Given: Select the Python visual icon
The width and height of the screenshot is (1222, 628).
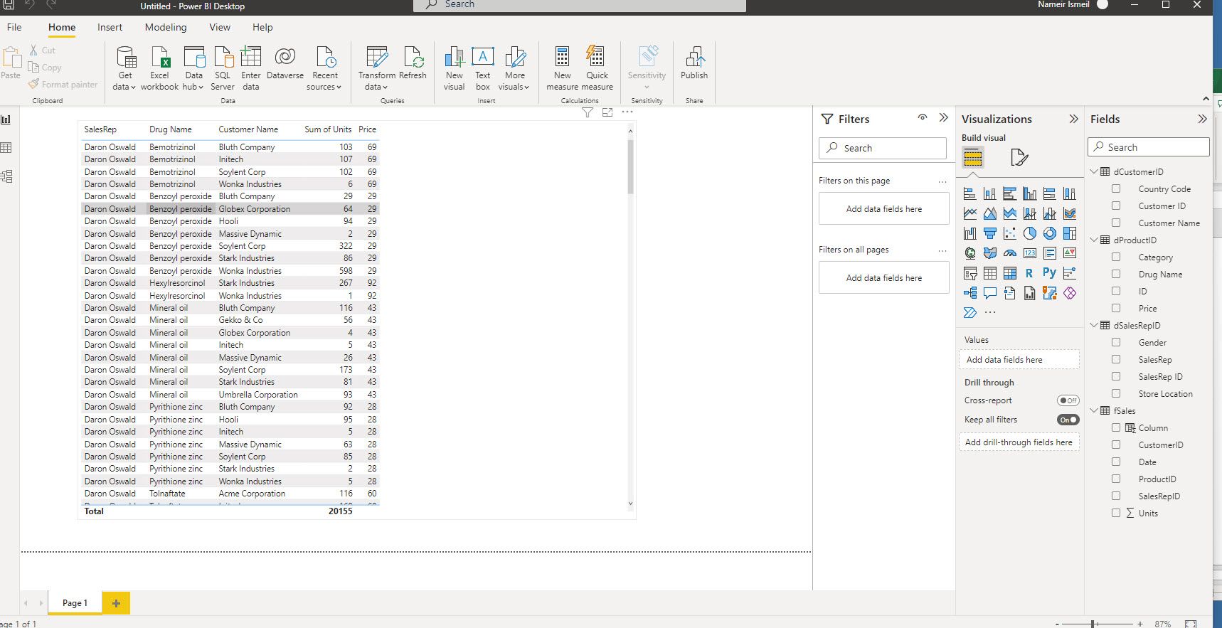Looking at the screenshot, I should click(x=1049, y=273).
